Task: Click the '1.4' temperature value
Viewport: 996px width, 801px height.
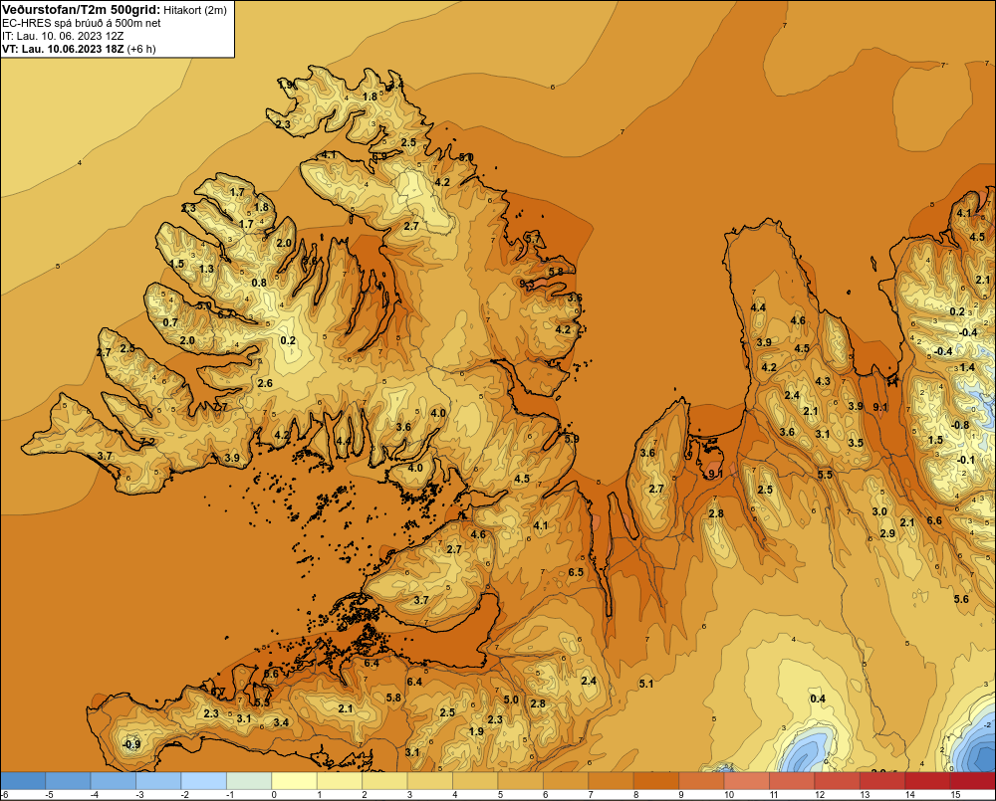Action: coord(967,367)
